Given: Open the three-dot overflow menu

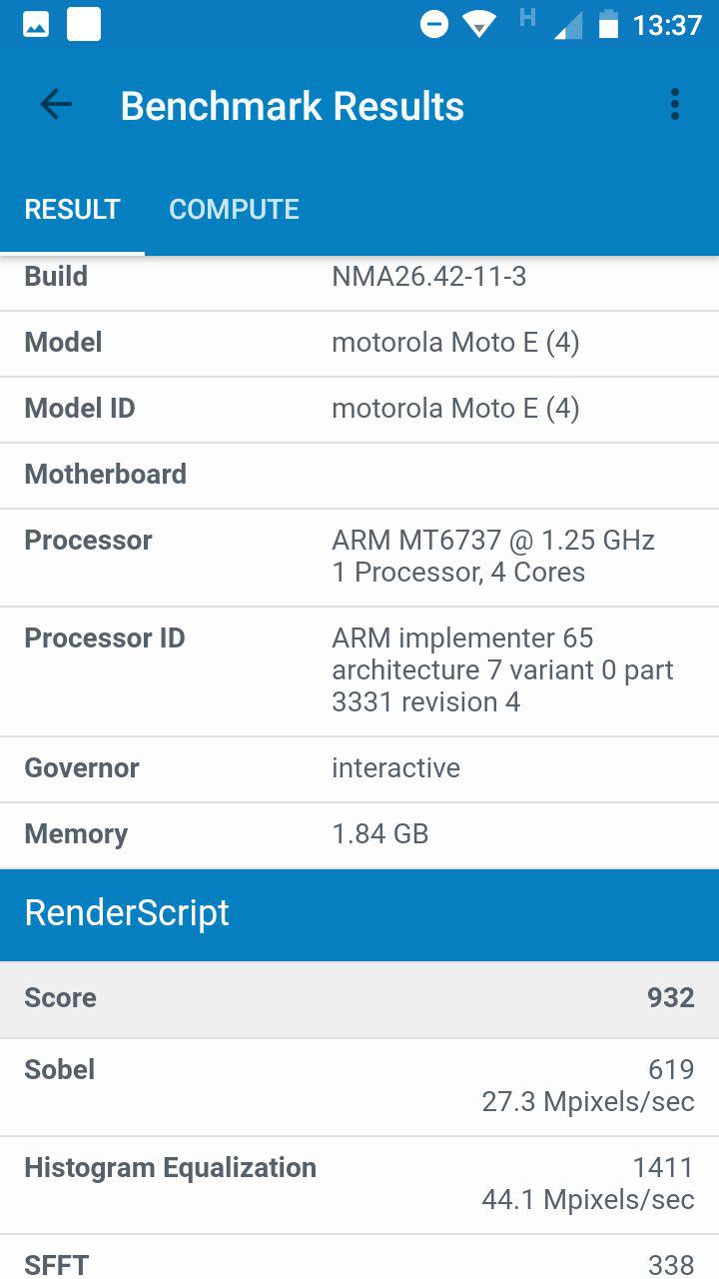Looking at the screenshot, I should tap(675, 105).
